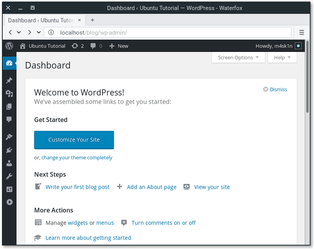
Task: Open the Comments sidebar bubble icon
Action: tap(9, 120)
